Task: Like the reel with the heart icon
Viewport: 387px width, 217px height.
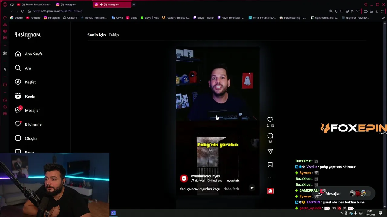Action: (270, 120)
